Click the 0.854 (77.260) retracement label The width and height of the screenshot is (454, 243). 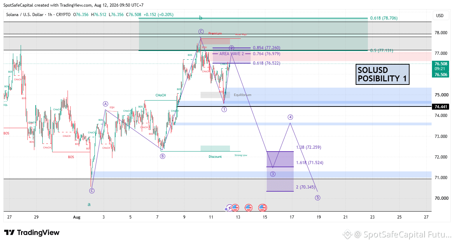[266, 48]
